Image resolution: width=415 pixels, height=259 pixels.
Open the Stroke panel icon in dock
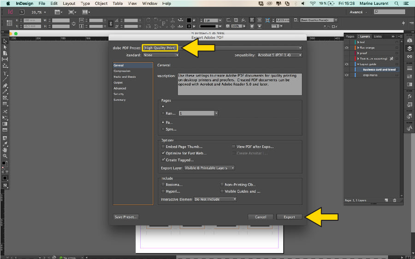click(x=409, y=68)
